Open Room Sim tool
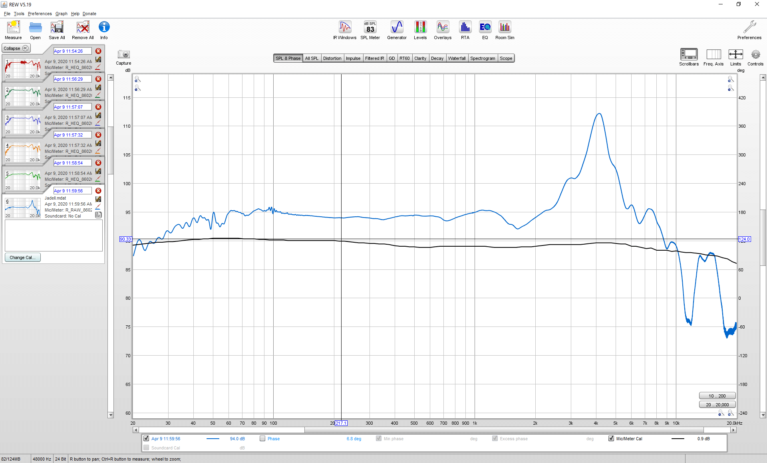The width and height of the screenshot is (767, 463). click(505, 30)
